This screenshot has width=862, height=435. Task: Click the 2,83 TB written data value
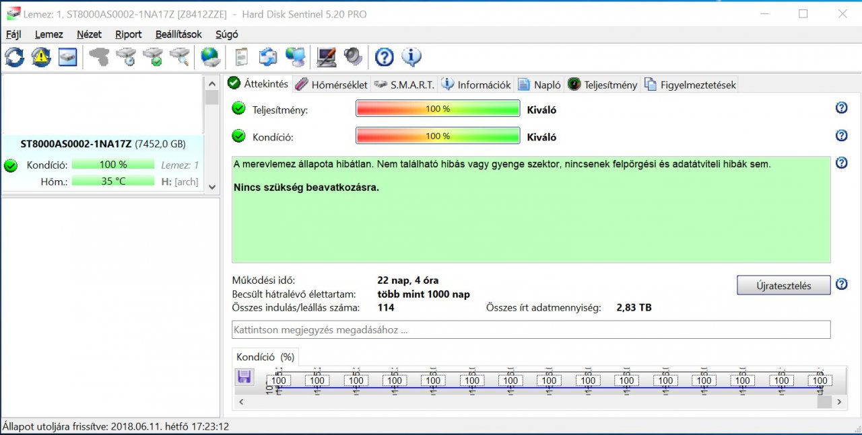point(634,308)
